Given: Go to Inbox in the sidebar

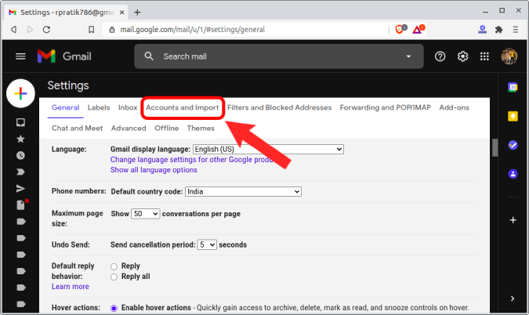Looking at the screenshot, I should click(20, 122).
